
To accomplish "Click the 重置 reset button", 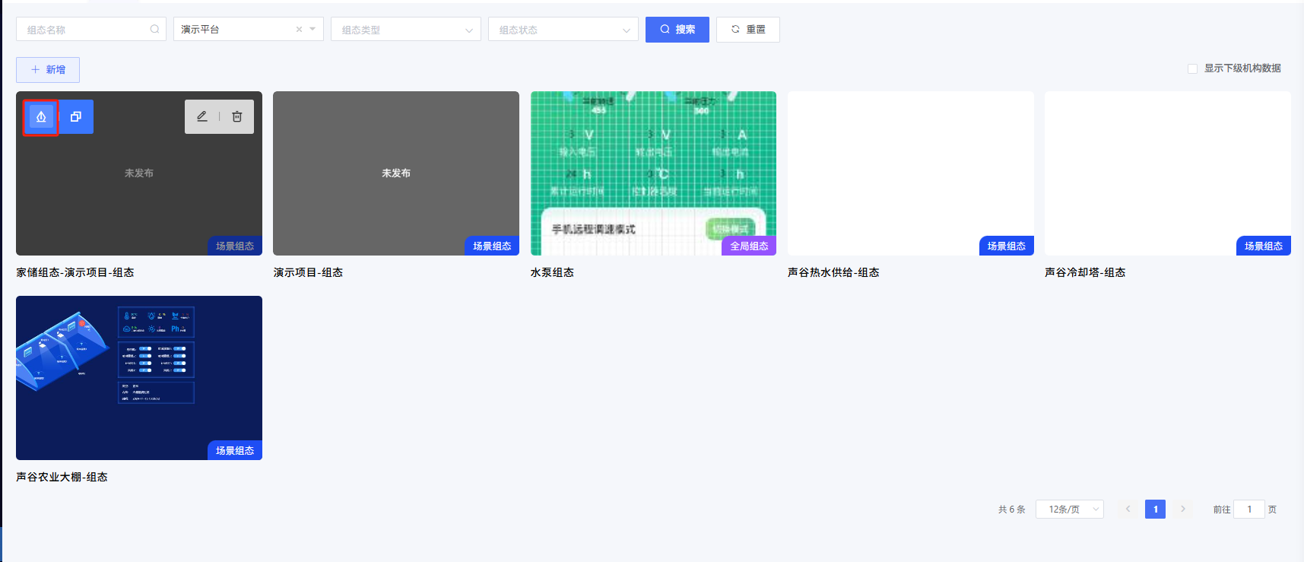I will tap(747, 30).
